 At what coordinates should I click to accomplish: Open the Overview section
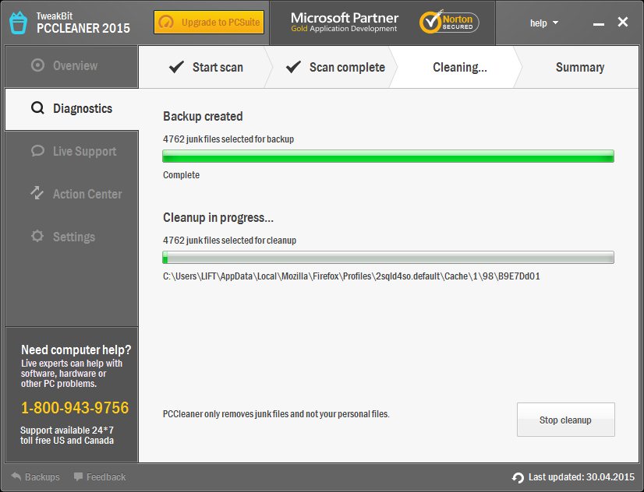click(x=72, y=66)
